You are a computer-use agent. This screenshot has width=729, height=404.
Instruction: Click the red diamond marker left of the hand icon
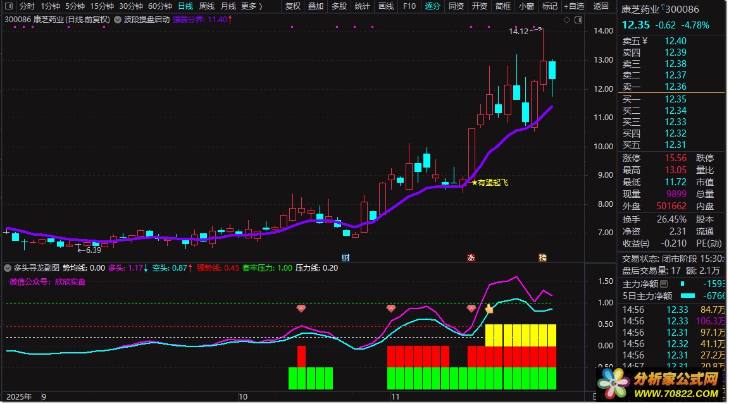(471, 309)
